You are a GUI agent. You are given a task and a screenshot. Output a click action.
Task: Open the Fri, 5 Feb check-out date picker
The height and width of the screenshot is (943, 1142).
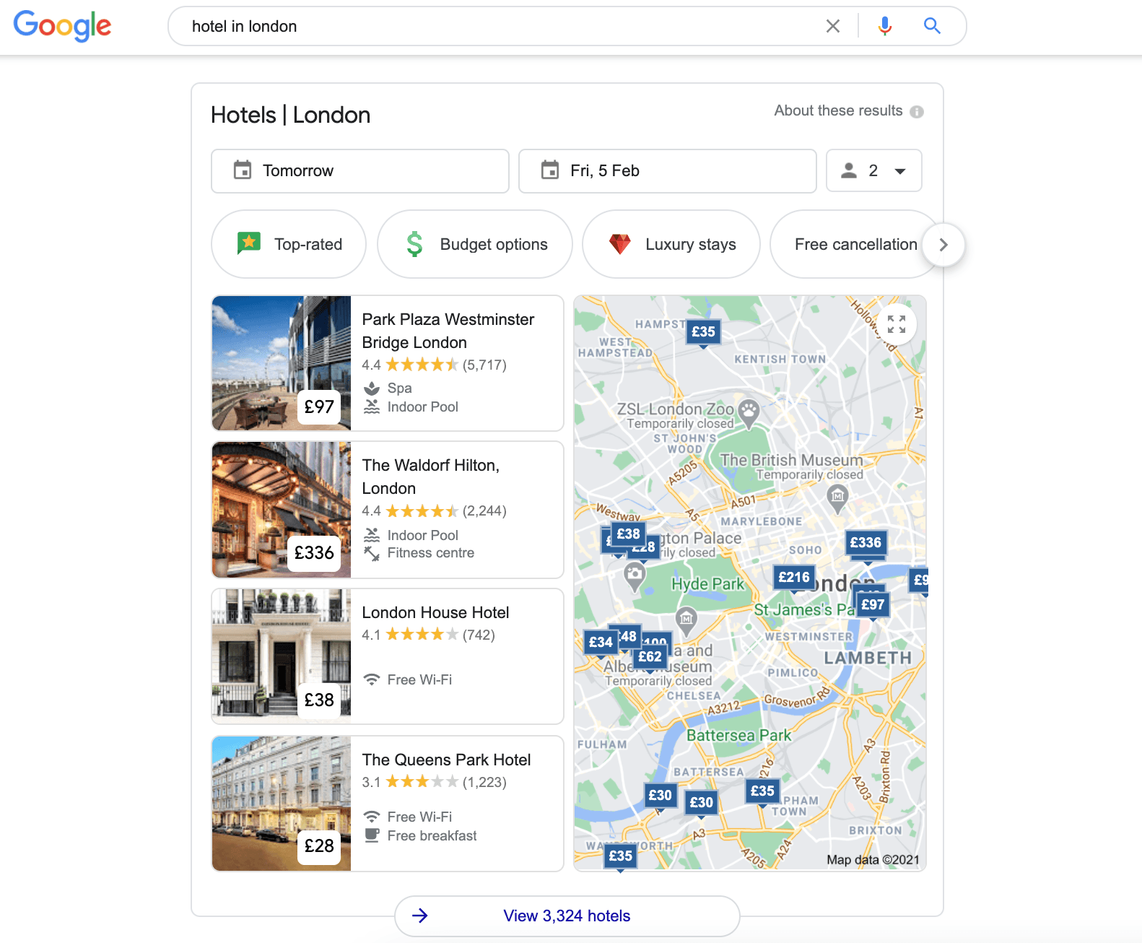point(667,171)
